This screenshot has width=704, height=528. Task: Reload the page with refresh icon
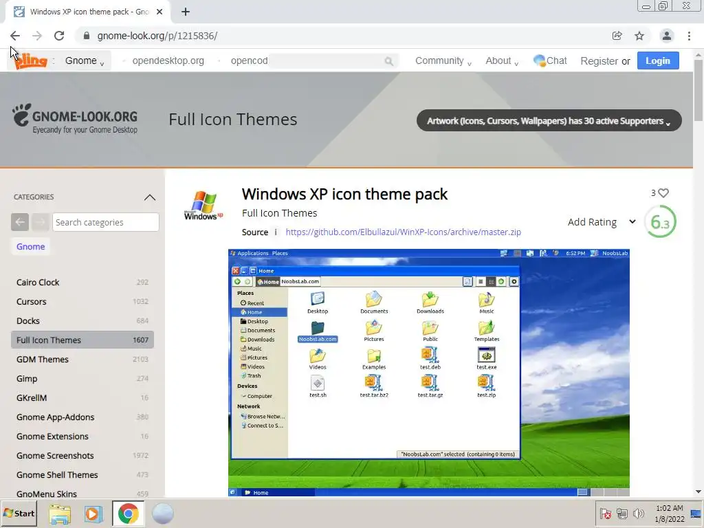point(59,36)
